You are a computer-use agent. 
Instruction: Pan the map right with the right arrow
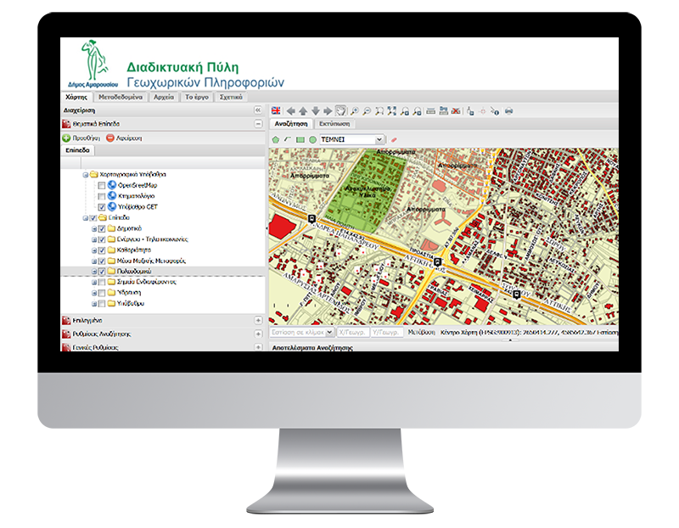point(328,111)
